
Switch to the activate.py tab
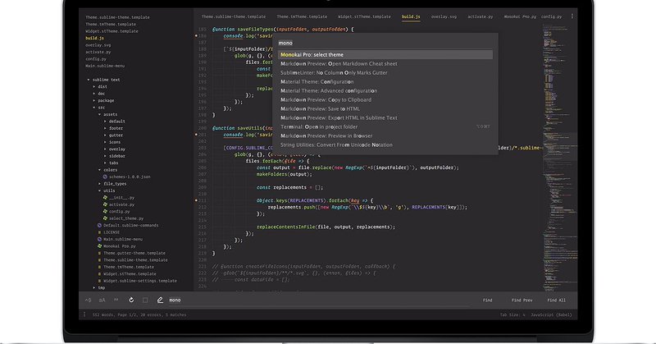click(480, 16)
